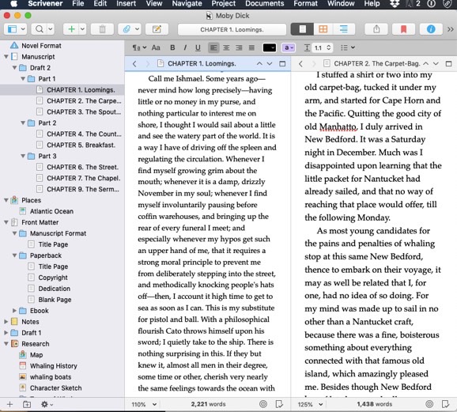This screenshot has width=457, height=412.
Task: Collapse the Part 2 folder
Action: coord(23,123)
